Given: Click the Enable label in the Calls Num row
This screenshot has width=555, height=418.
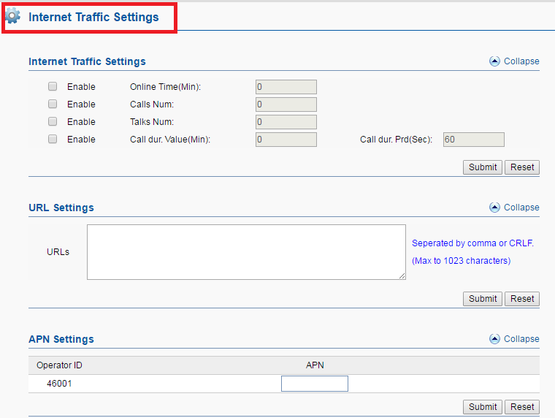Looking at the screenshot, I should (x=81, y=104).
